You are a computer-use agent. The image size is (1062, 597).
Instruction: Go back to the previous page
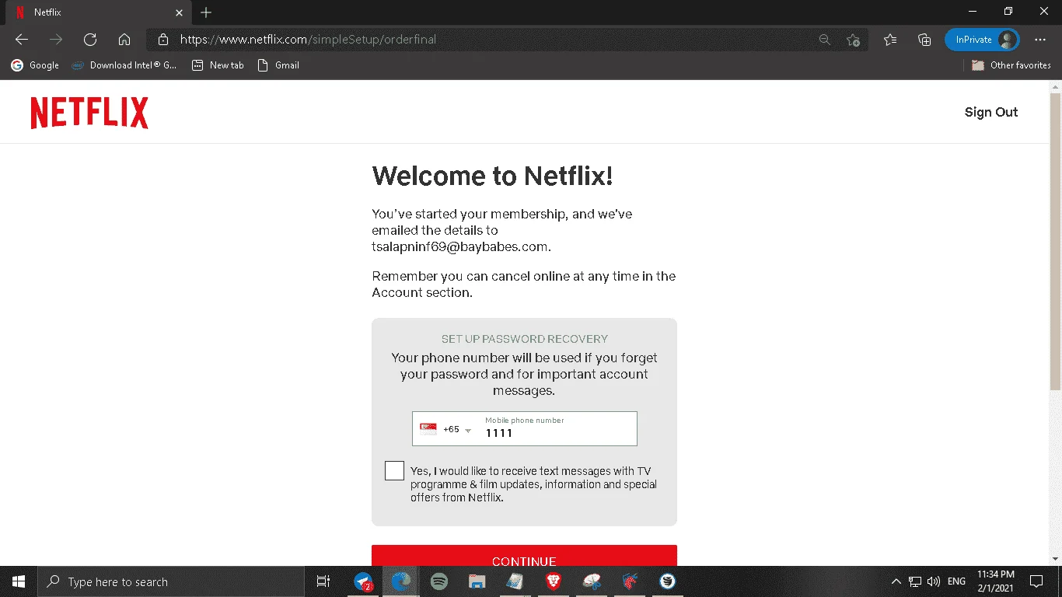coord(22,40)
